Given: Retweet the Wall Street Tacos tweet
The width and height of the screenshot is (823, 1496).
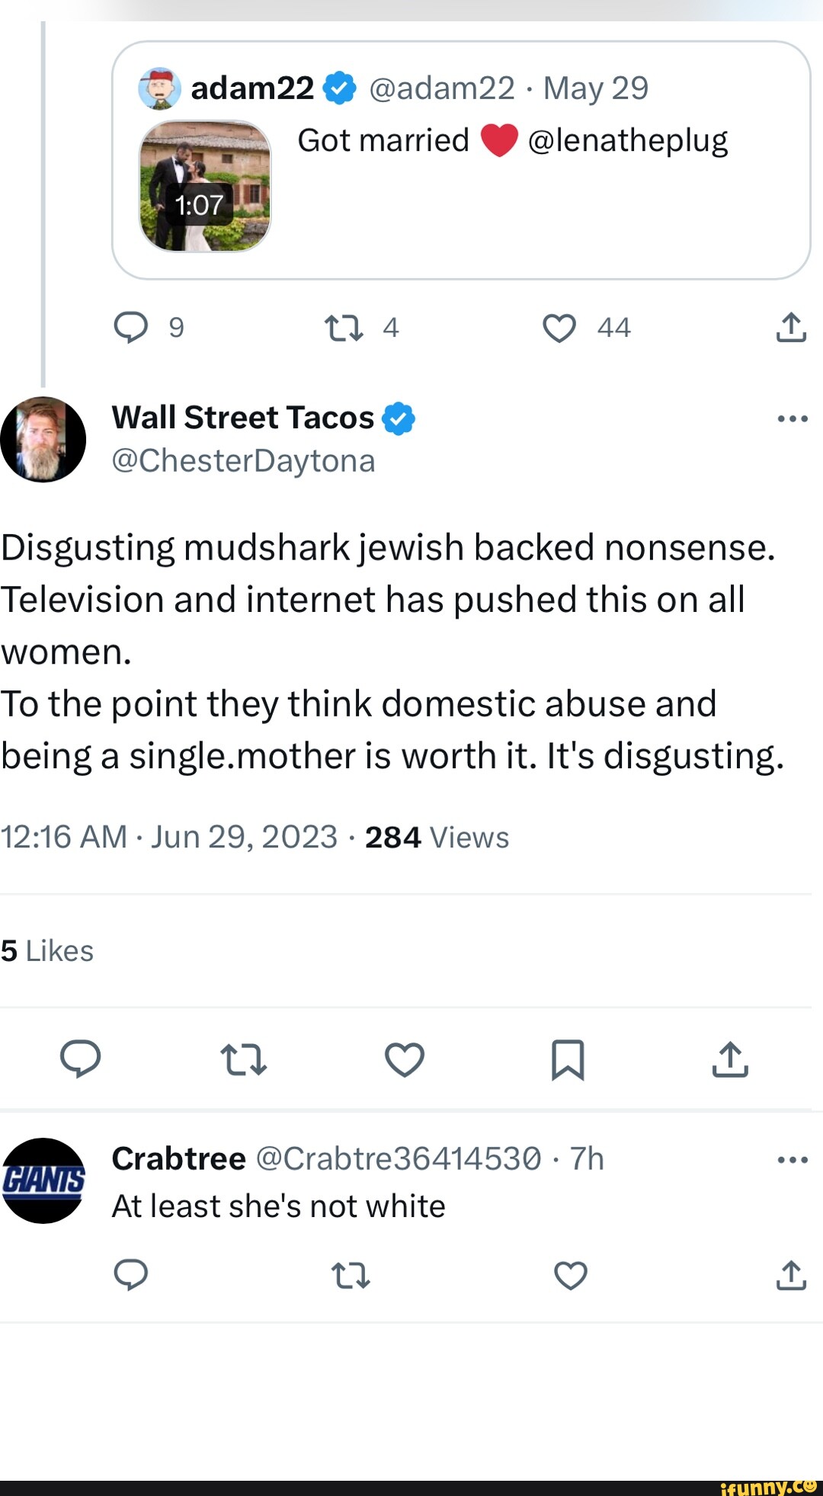Looking at the screenshot, I should click(x=243, y=1059).
